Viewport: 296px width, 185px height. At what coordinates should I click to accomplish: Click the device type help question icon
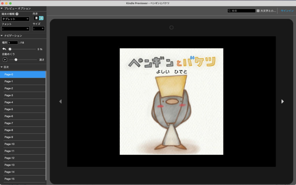point(17,14)
